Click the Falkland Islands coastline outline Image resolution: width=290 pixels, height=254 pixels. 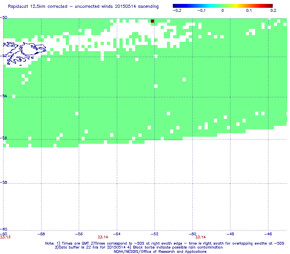tap(25, 53)
